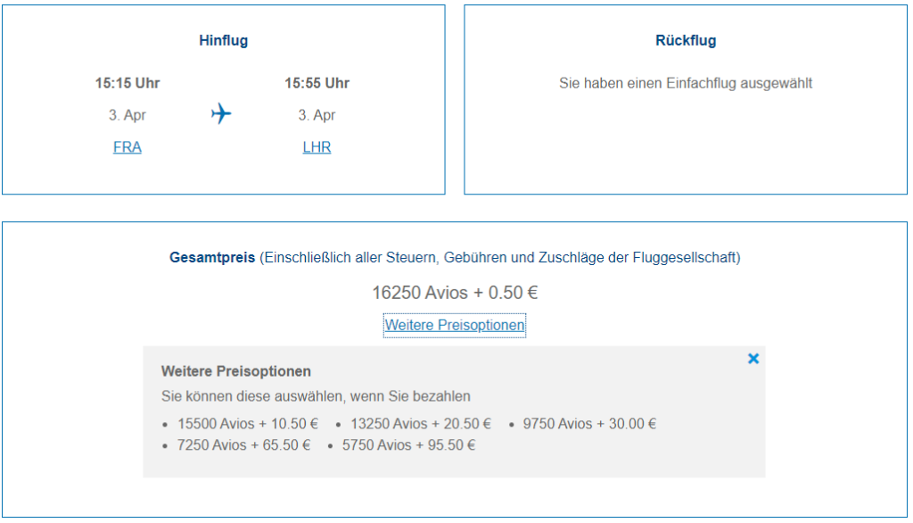Pick the 7250 Avios + 65.50 € option
Image resolution: width=913 pixels, height=523 pixels.
[243, 445]
